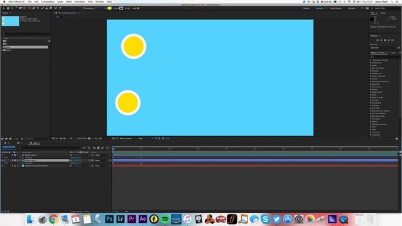Launch Premiere Pro from the dock
The width and height of the screenshot is (402, 226).
tap(131, 219)
